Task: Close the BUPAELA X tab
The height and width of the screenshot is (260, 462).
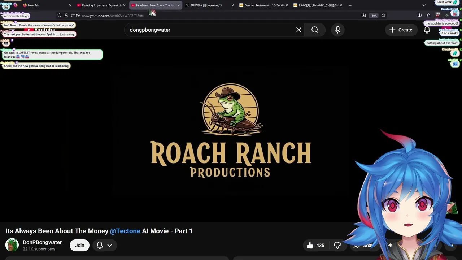Action: click(x=232, y=5)
